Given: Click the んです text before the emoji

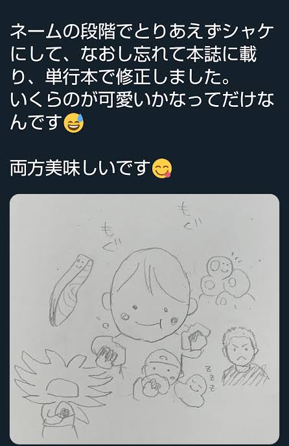Looking at the screenshot, I should 36,123.
